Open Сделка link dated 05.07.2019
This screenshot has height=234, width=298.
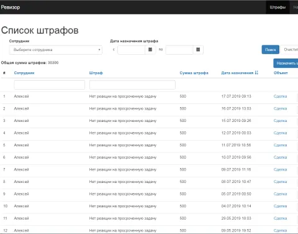point(280,194)
